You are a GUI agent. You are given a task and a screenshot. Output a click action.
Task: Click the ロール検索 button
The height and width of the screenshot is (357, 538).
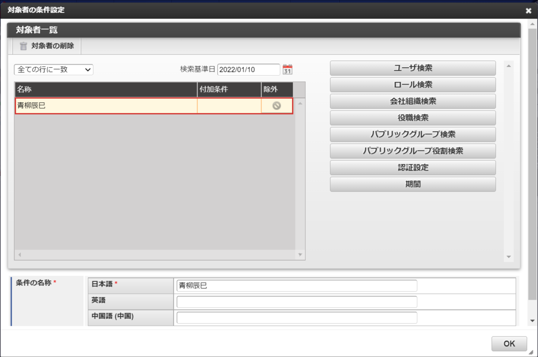point(413,85)
